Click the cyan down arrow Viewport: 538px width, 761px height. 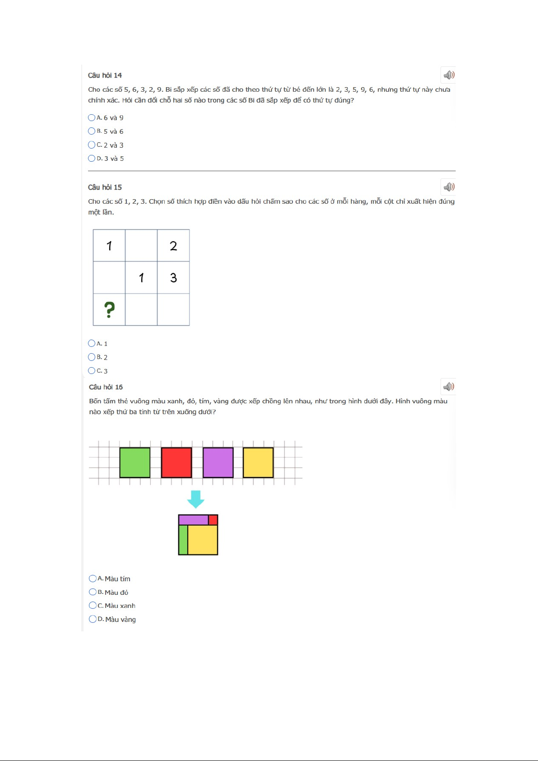pyautogui.click(x=196, y=499)
